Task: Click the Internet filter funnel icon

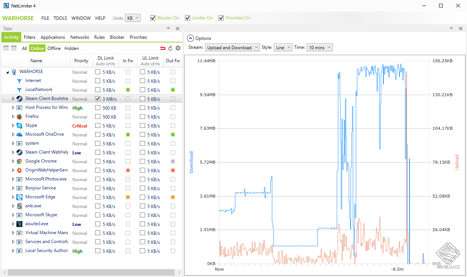Action: [19, 81]
